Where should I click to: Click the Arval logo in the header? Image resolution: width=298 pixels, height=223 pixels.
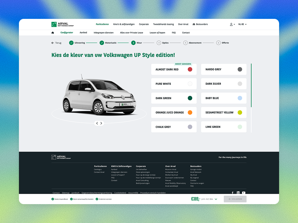tap(62, 24)
